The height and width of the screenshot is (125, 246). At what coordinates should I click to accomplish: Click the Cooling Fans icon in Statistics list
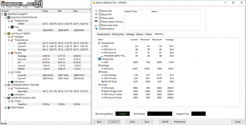[99, 59]
